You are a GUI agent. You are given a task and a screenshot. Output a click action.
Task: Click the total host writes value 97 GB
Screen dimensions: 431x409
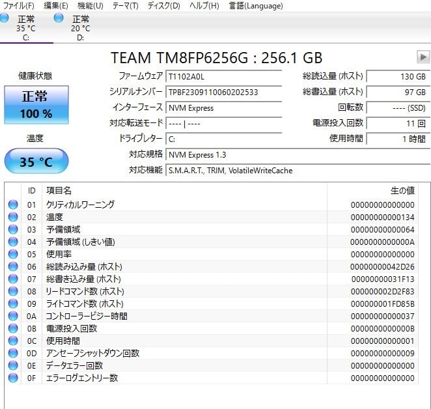pos(398,92)
